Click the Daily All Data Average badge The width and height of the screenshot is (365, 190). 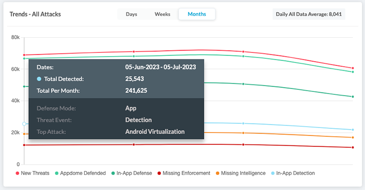[x=308, y=14]
